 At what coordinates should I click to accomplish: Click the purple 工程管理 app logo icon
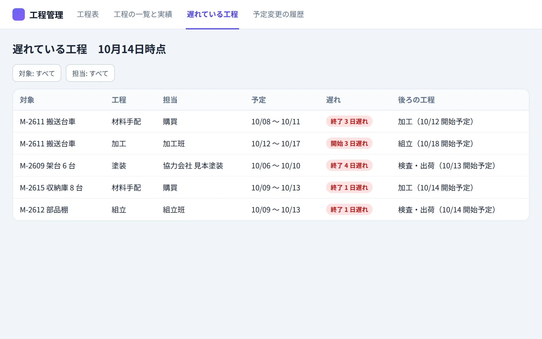(19, 14)
